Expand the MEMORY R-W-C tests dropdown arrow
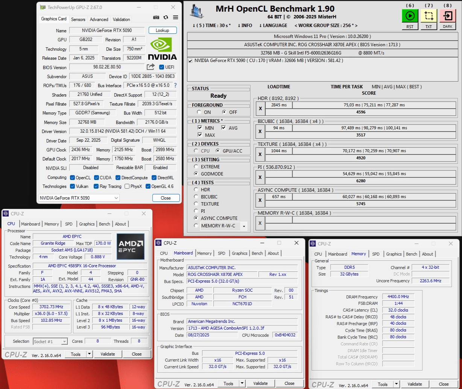Image resolution: width=462 pixels, height=389 pixels. 244,226
